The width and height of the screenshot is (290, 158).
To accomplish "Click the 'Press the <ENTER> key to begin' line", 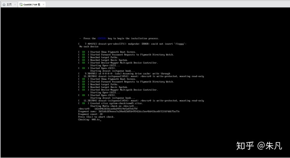I will click(x=119, y=38).
